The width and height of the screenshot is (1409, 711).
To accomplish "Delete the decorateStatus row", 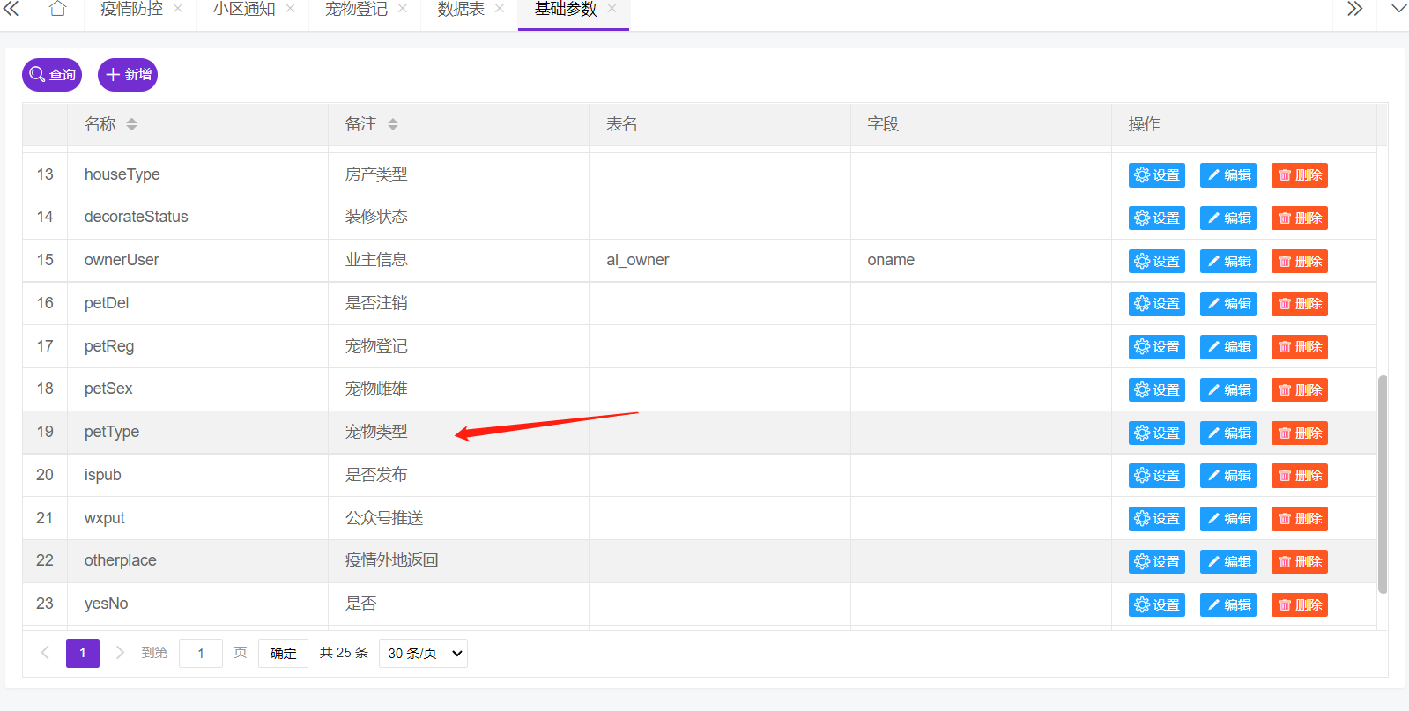I will [x=1300, y=218].
